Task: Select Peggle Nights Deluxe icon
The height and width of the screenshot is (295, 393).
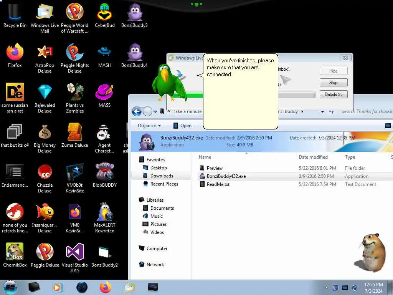Action: 75,58
